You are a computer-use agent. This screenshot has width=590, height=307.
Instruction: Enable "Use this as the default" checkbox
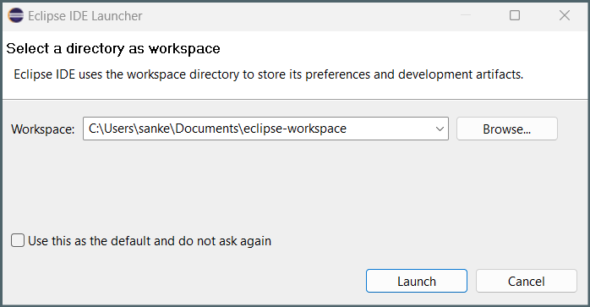(x=18, y=240)
